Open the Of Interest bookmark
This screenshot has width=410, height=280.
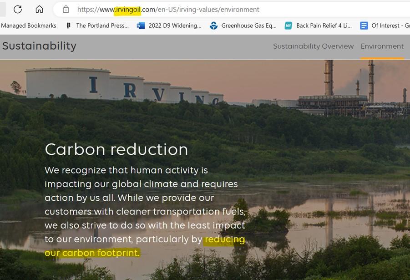pos(385,25)
